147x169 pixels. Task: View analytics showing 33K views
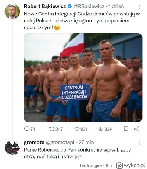[105, 129]
